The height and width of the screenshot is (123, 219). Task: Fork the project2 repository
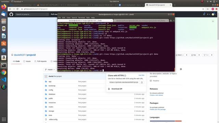[206, 55]
